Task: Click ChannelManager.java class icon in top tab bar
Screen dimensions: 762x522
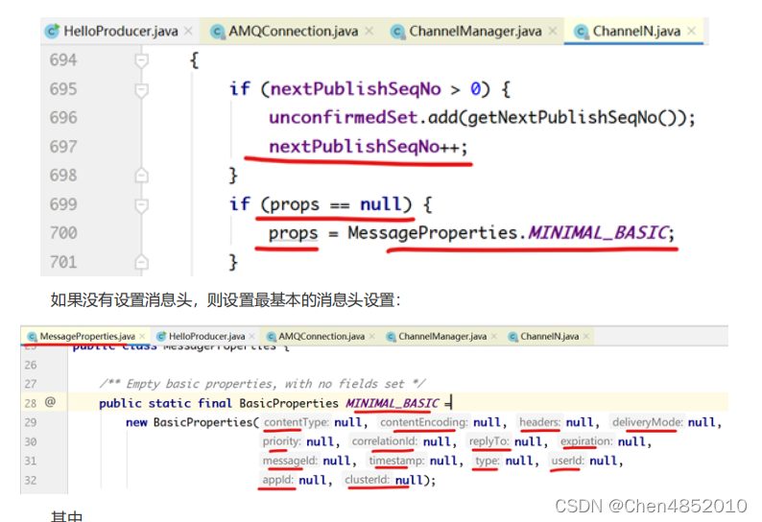Action: coord(398,32)
